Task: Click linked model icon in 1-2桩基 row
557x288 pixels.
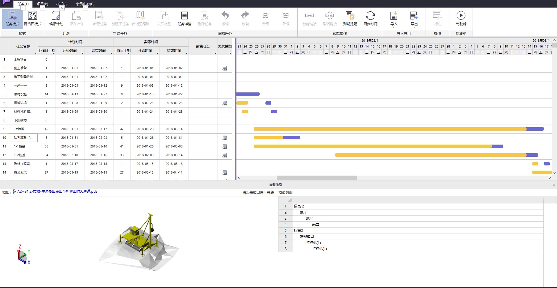Action: tap(225, 155)
